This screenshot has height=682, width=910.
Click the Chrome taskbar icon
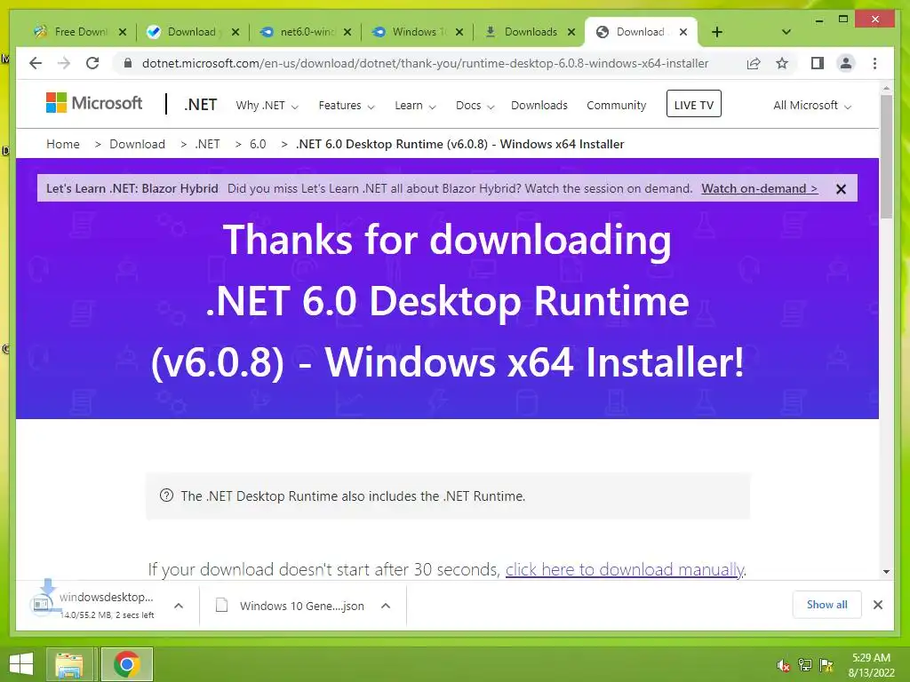pyautogui.click(x=127, y=664)
